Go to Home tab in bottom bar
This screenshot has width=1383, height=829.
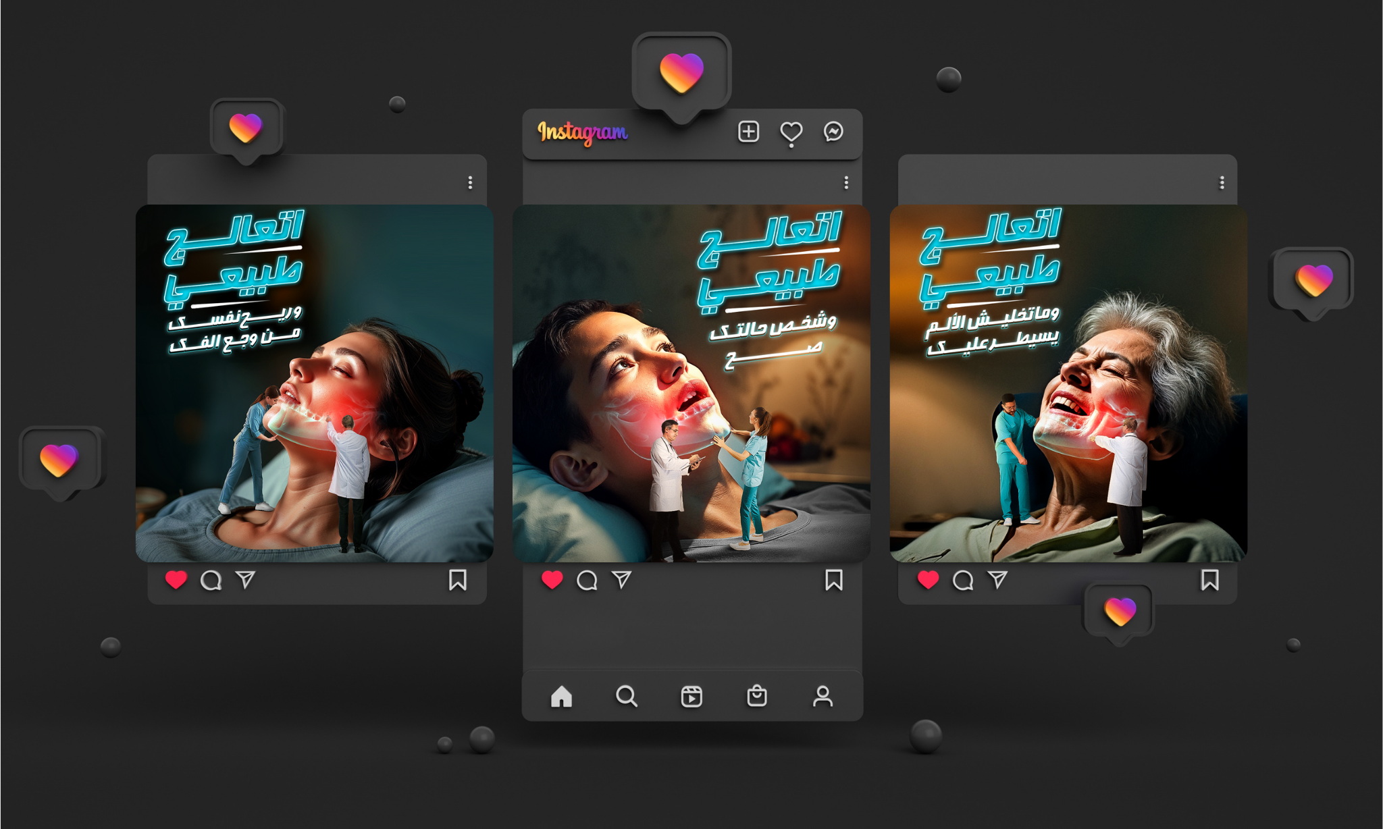(x=561, y=696)
